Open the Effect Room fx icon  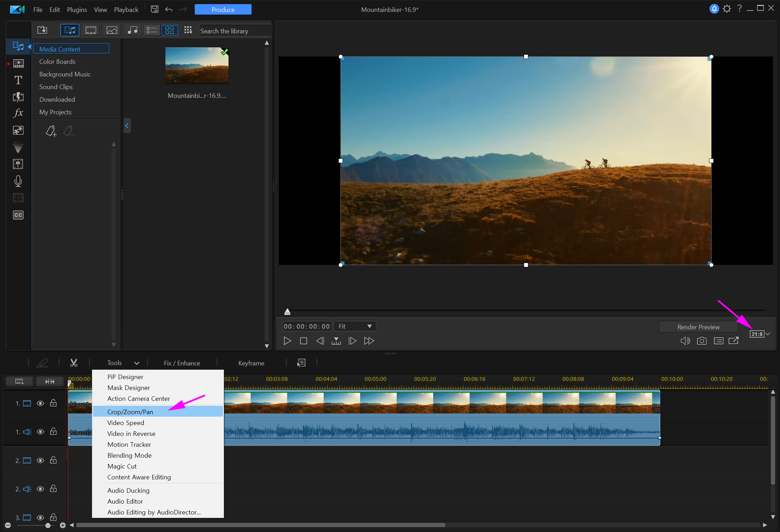[x=18, y=113]
